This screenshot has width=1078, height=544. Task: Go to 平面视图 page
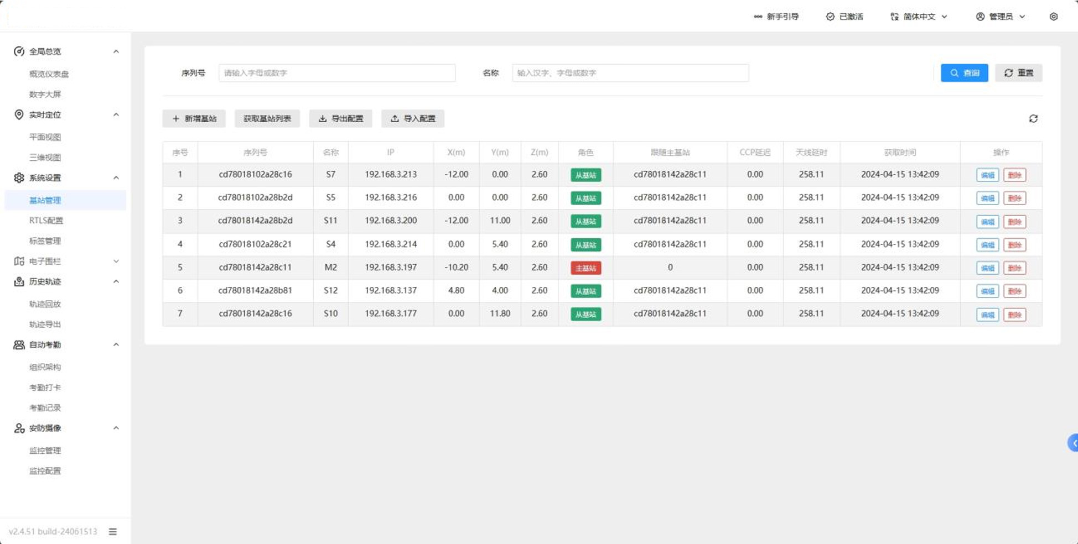pos(45,137)
